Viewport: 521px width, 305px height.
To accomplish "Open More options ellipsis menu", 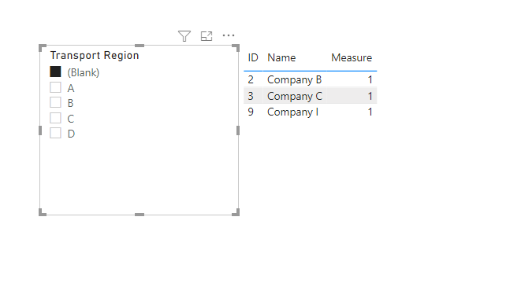I will pos(229,35).
